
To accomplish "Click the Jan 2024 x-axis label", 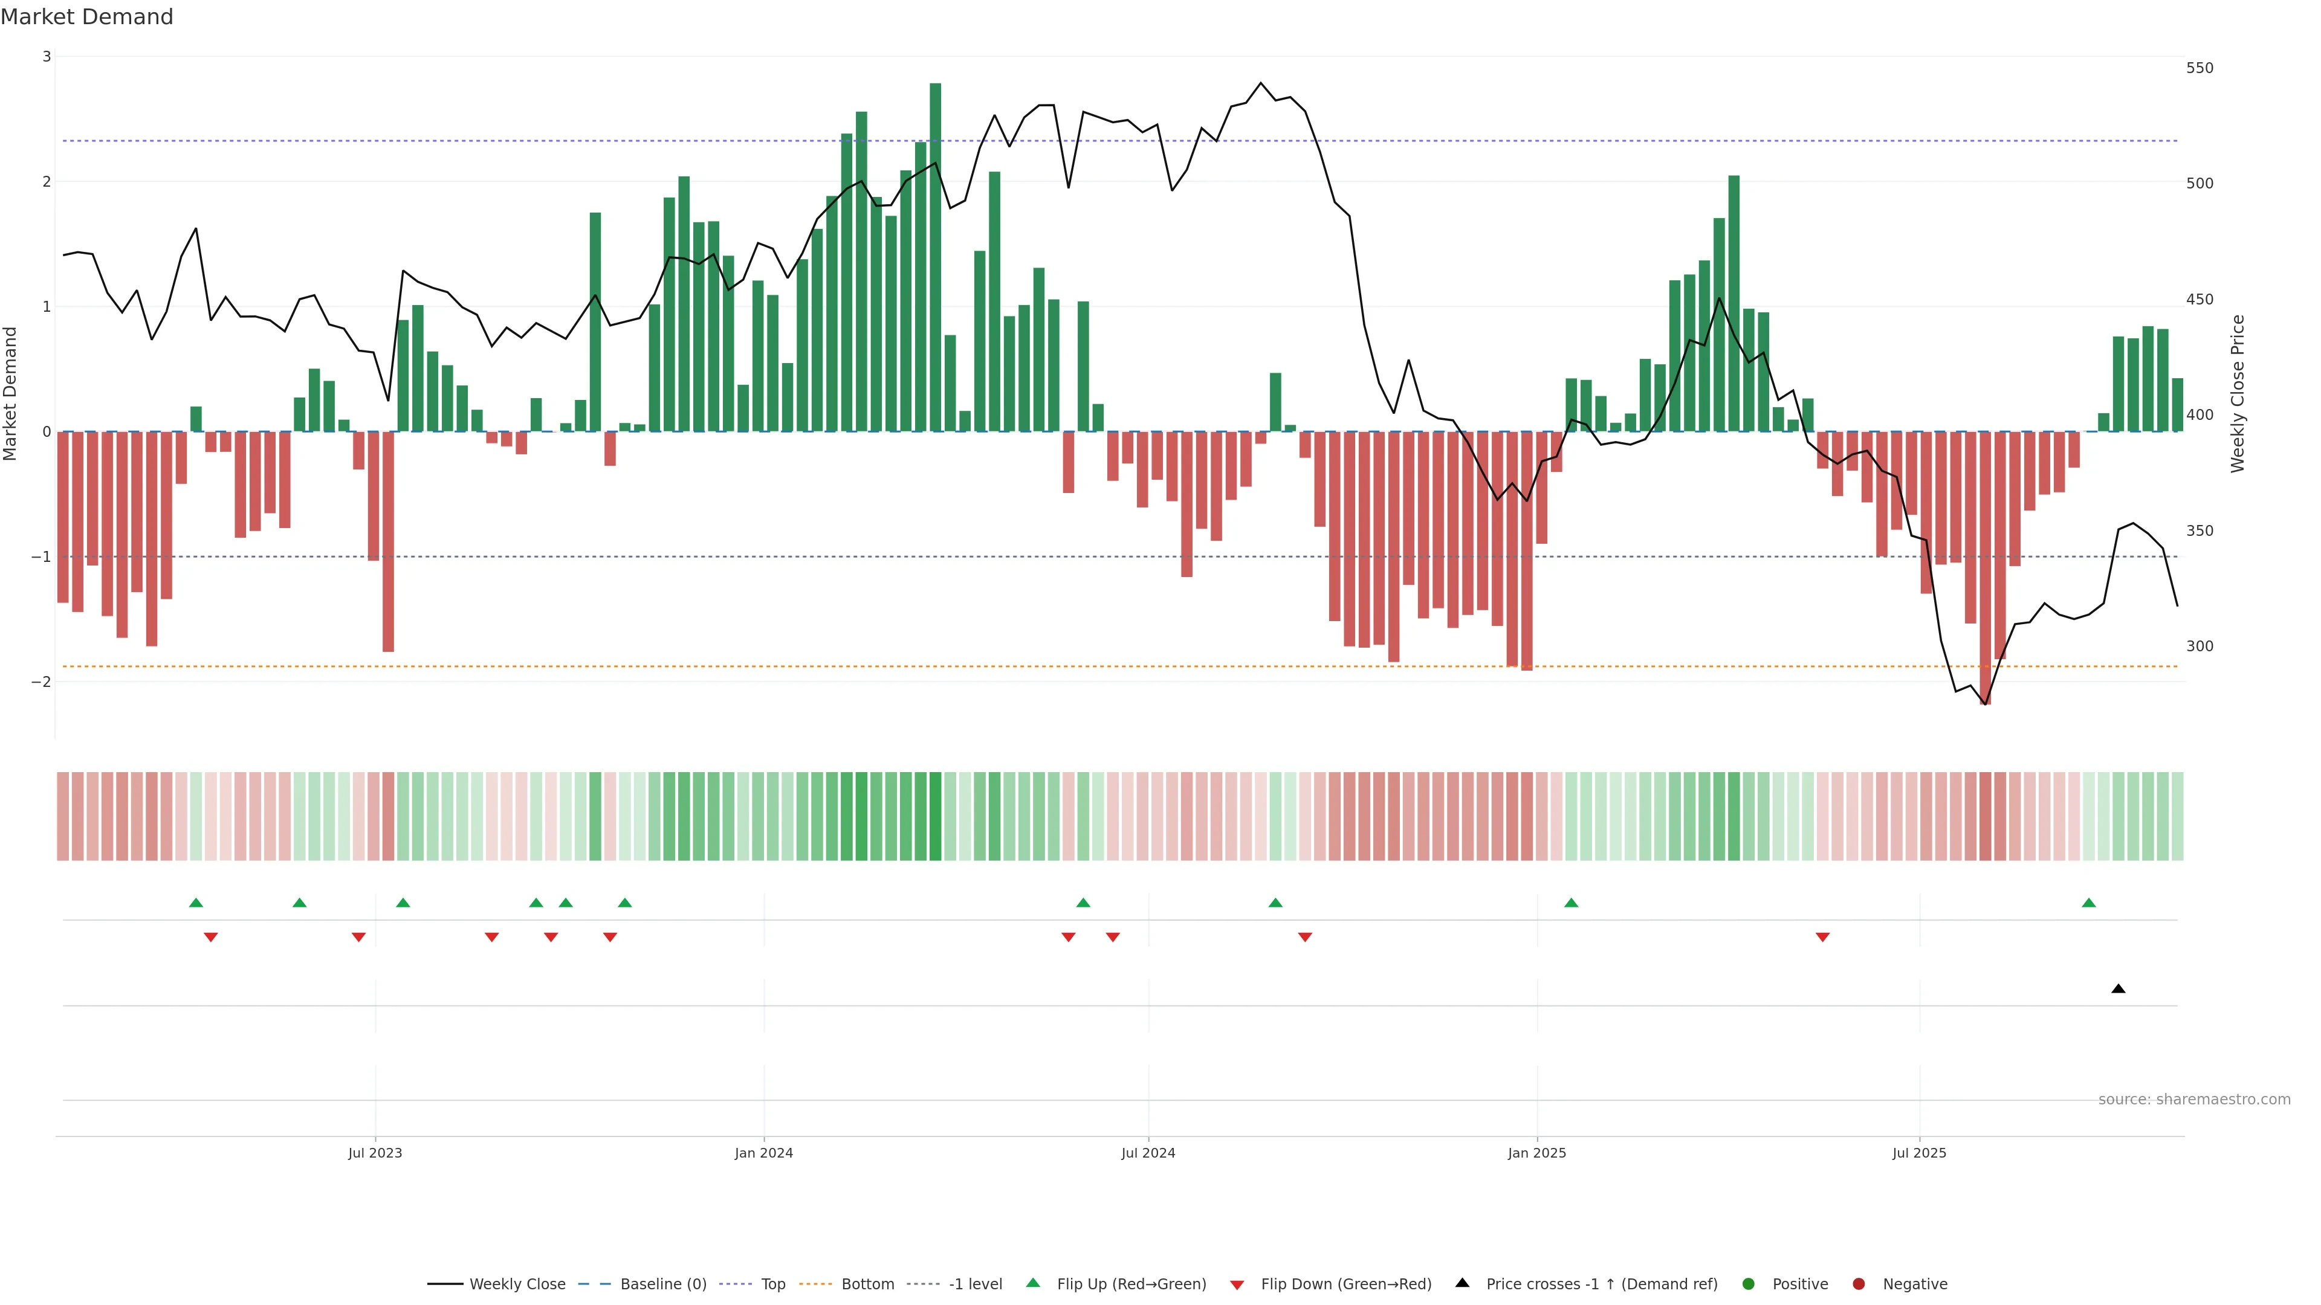I will (763, 1153).
